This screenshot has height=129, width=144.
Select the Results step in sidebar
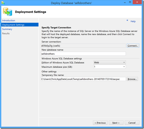coord(6,33)
